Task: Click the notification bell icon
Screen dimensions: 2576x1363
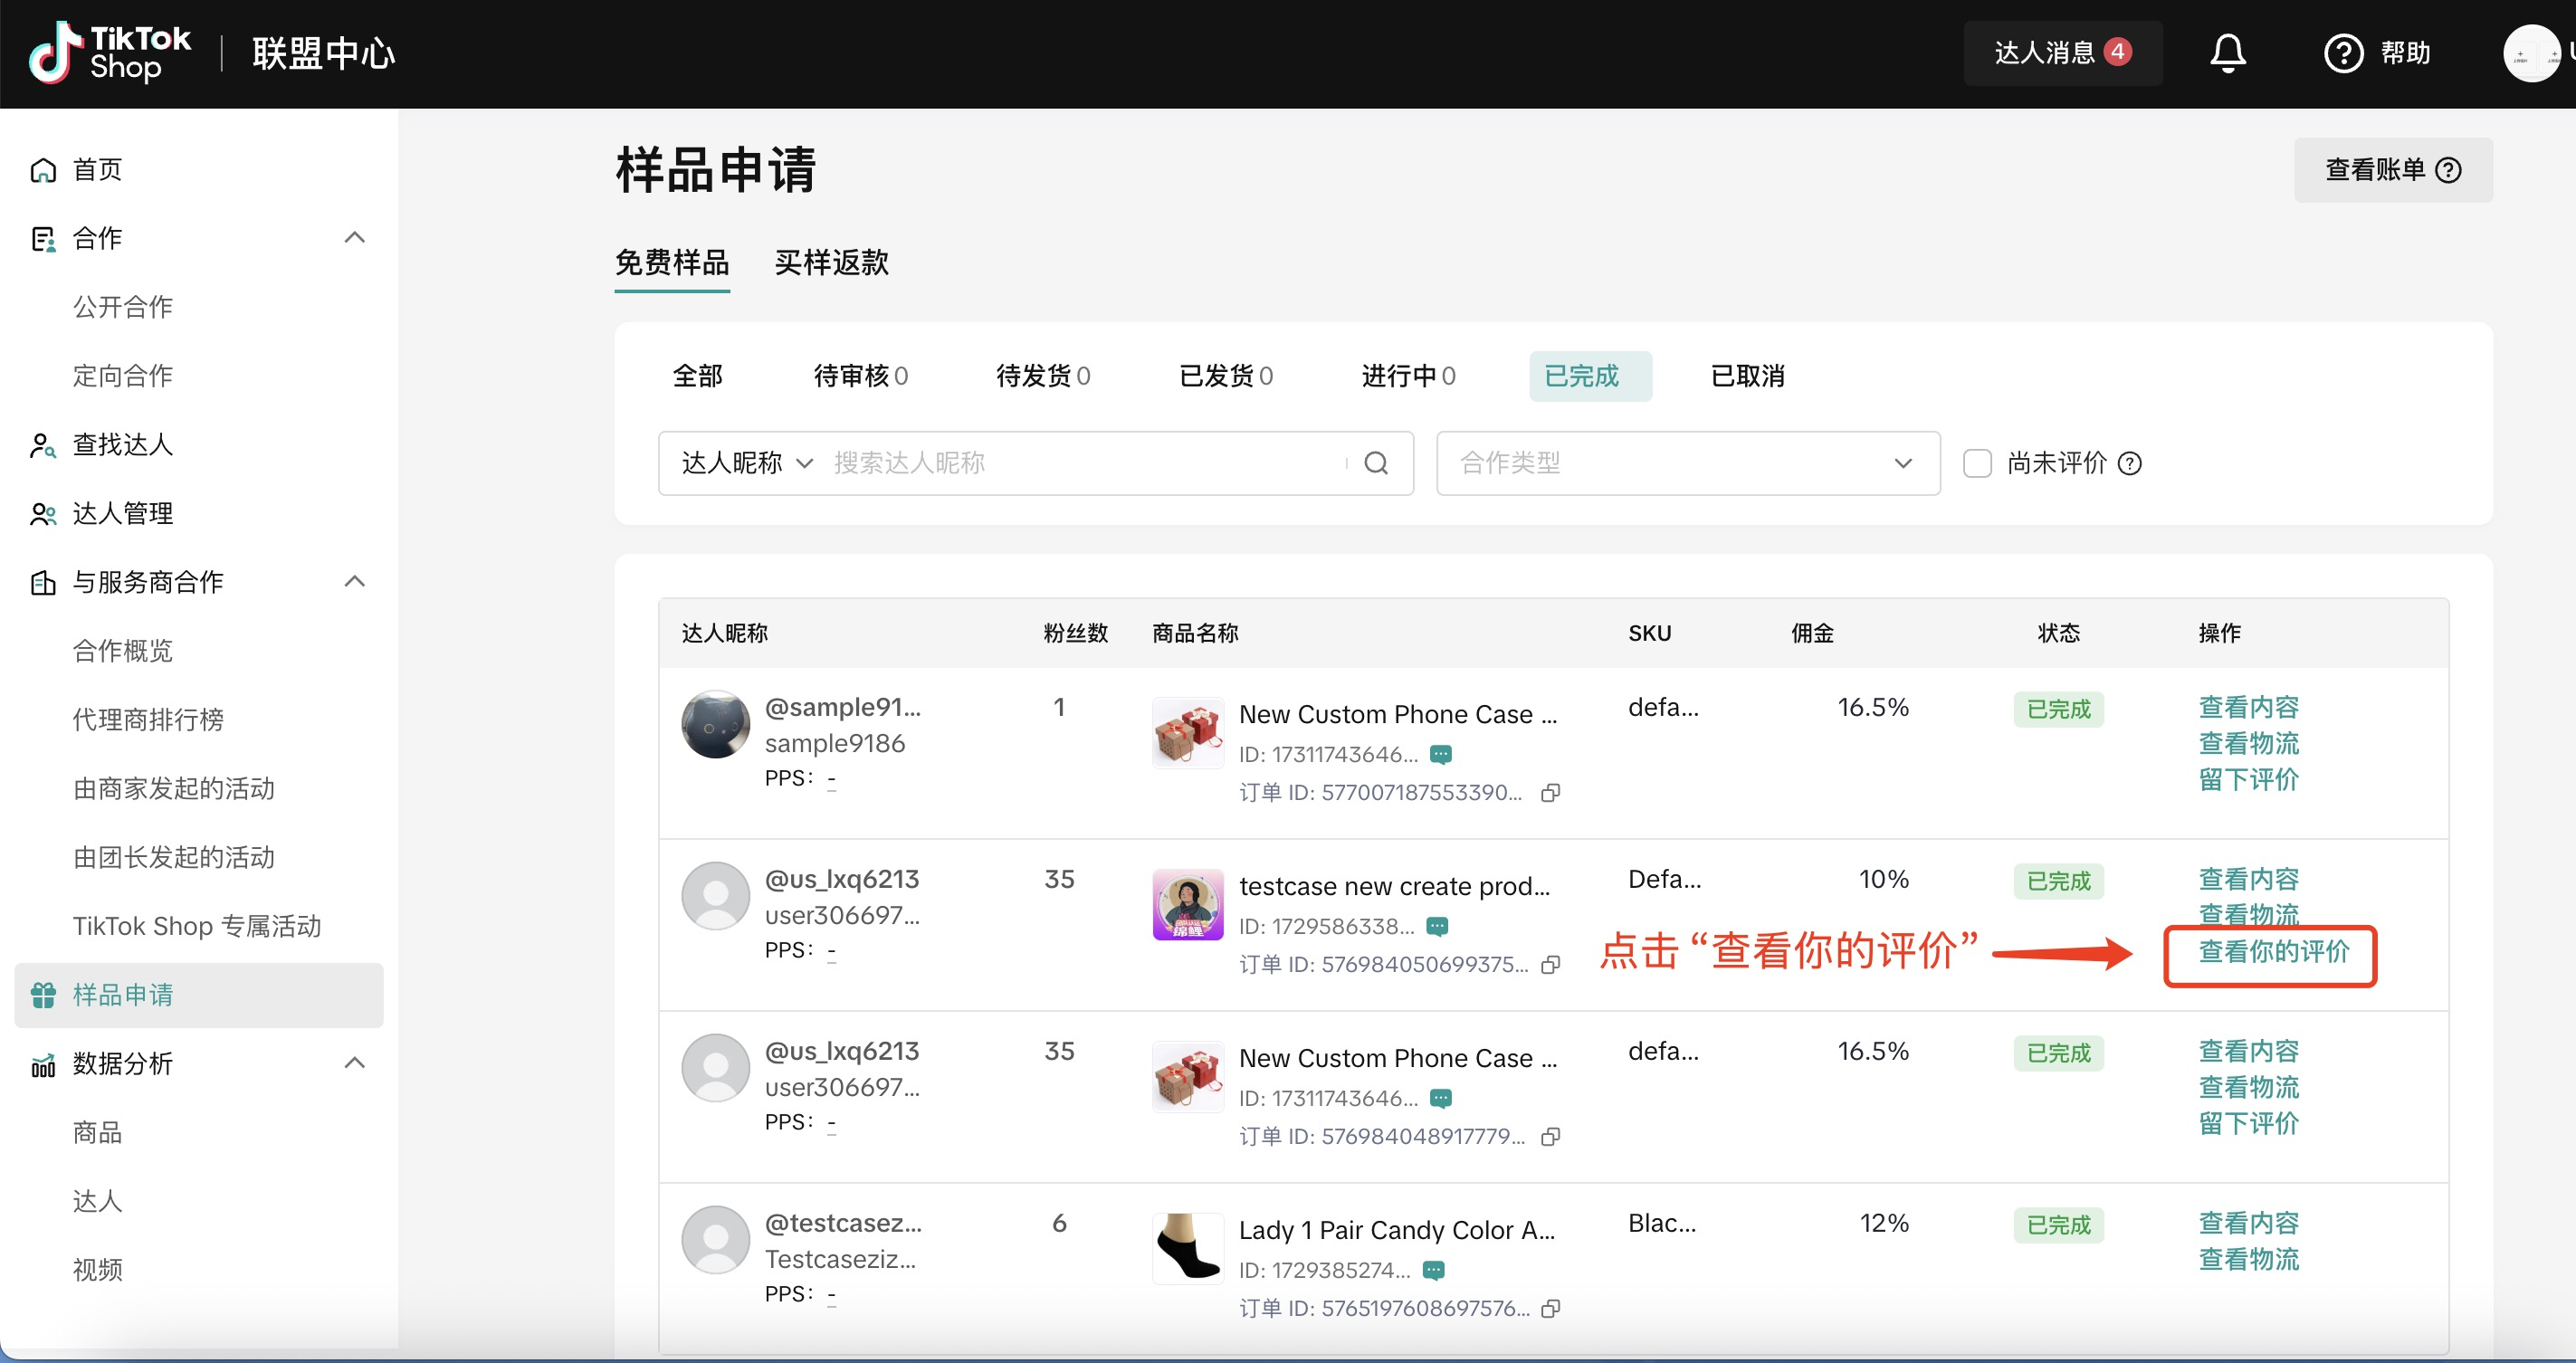Action: tap(2227, 53)
